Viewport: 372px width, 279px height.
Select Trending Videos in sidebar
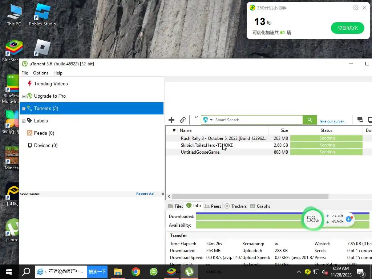[51, 84]
